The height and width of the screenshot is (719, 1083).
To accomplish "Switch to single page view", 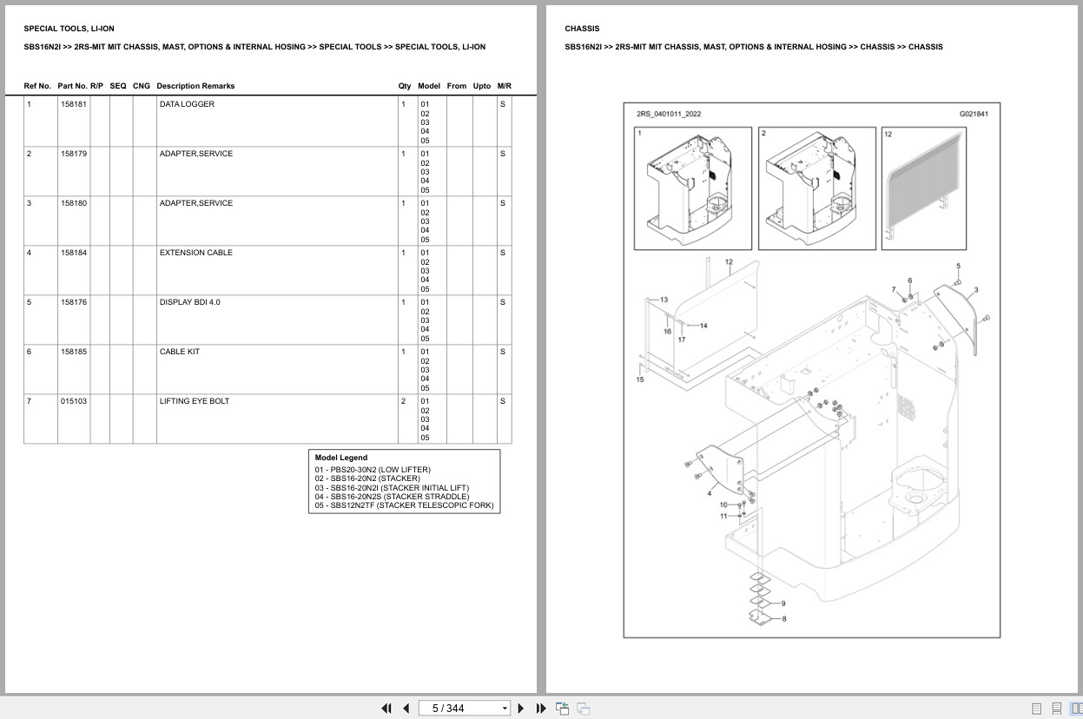I will point(1037,709).
